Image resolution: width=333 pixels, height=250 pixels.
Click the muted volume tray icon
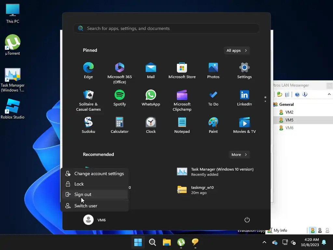coord(293,242)
